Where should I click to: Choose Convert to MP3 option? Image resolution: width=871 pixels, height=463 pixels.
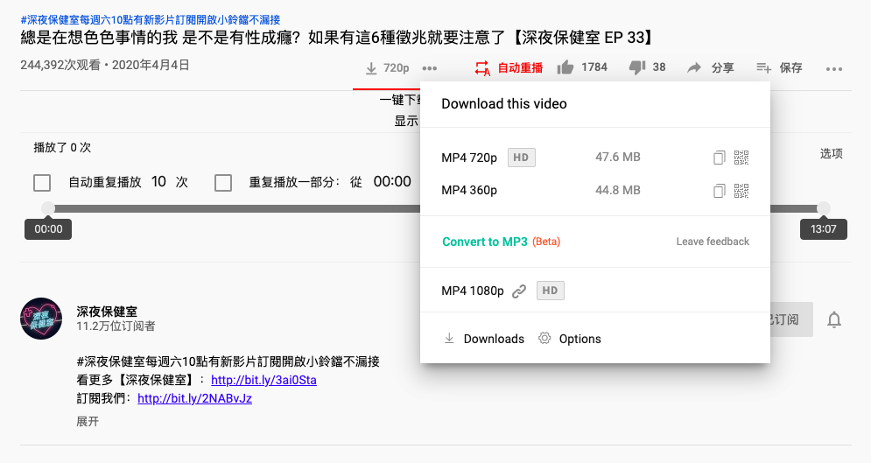(485, 242)
